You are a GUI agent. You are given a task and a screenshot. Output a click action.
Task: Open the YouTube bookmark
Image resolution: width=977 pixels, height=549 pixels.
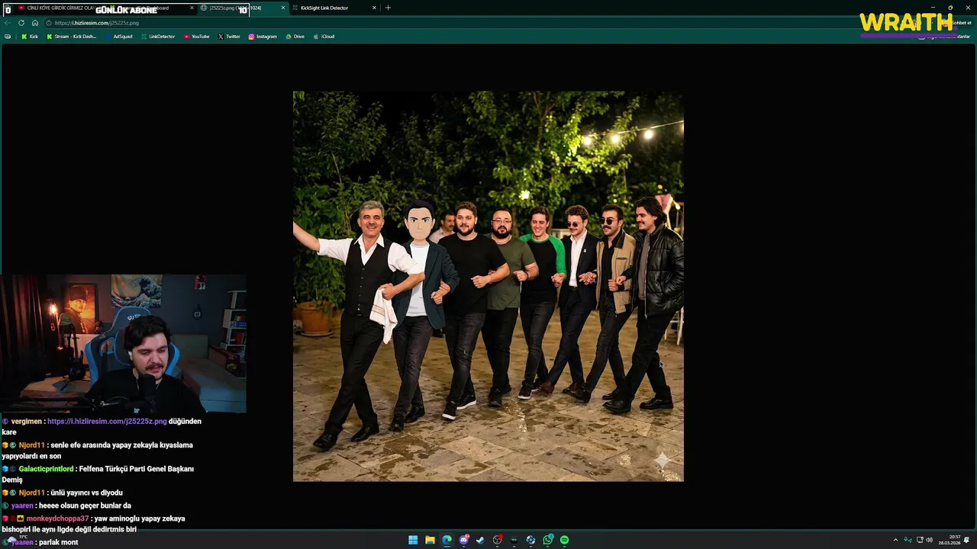pos(196,36)
